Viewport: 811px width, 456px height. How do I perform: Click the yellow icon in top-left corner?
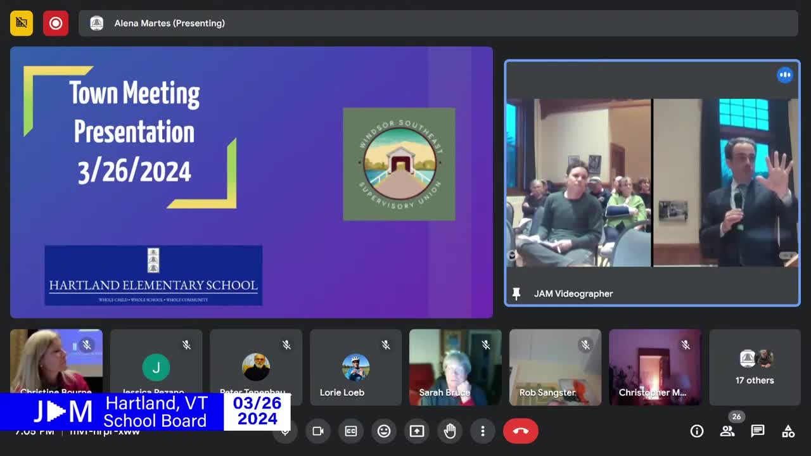22,23
